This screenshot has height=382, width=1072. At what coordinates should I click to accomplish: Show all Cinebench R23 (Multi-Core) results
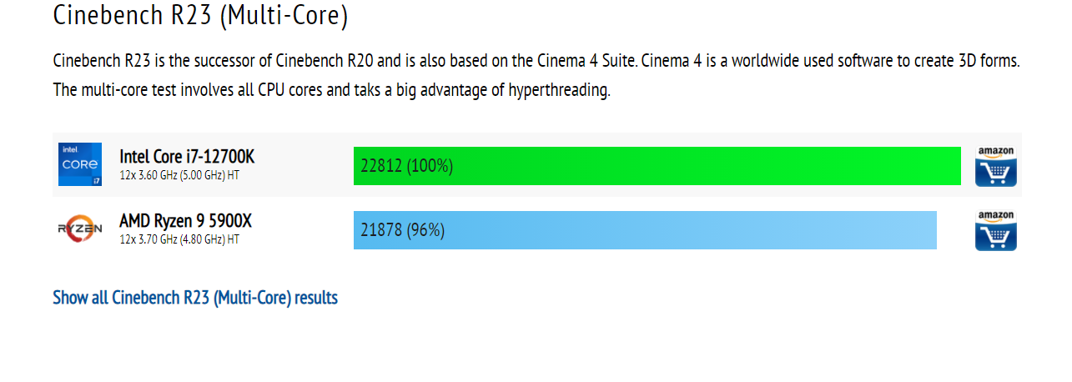(x=195, y=298)
